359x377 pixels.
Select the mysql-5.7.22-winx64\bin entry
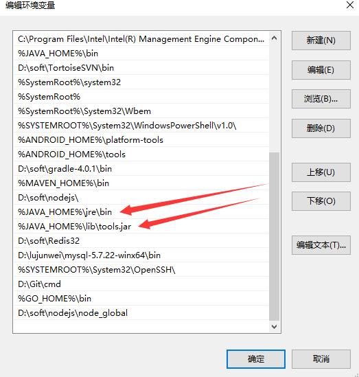(x=141, y=255)
